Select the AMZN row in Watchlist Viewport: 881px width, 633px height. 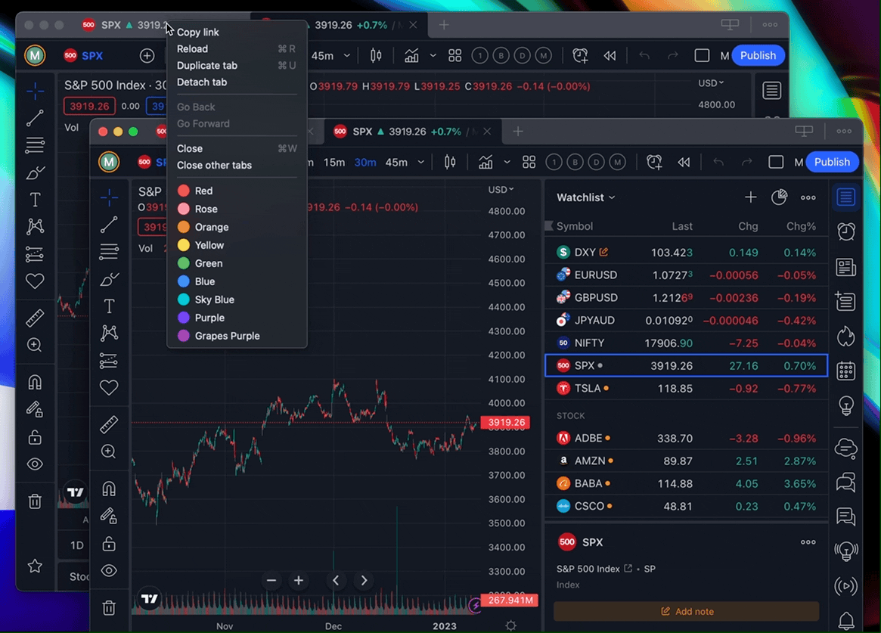(x=686, y=461)
